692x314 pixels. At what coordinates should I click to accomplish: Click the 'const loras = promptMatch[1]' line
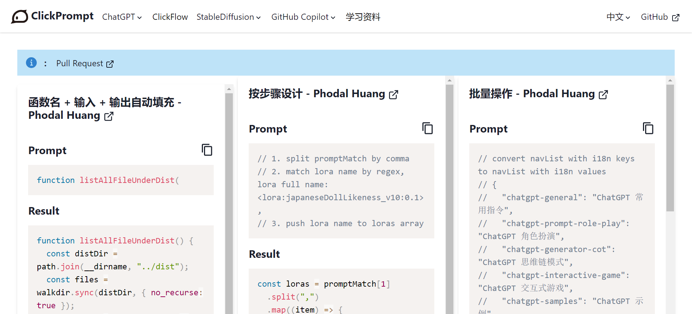coord(324,284)
